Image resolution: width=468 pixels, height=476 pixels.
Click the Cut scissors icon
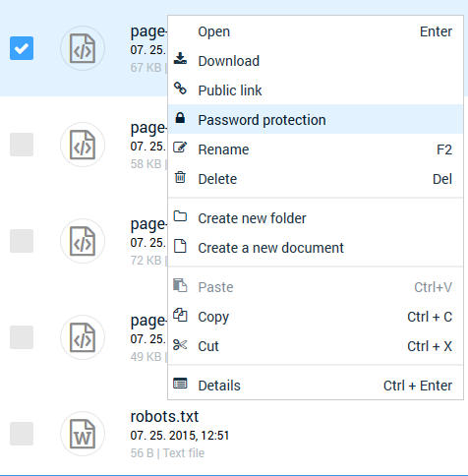point(180,345)
